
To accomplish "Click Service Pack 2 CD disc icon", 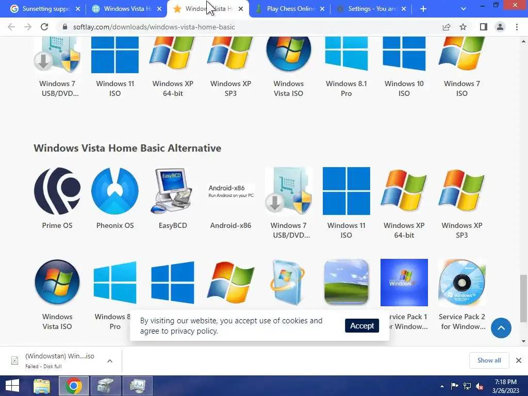I will pos(462,282).
